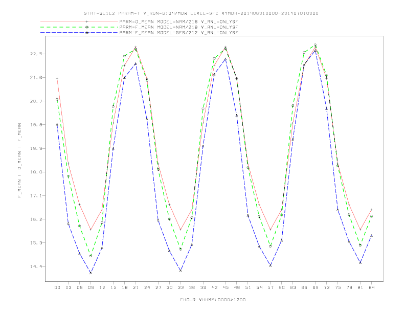Click x-axis forecast hour label 12
This screenshot has height=313, width=405.
[x=102, y=287]
